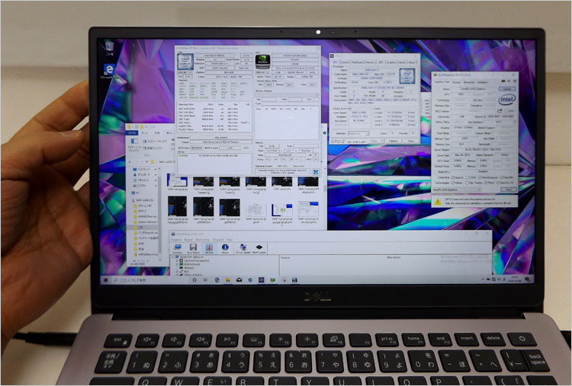Toggle DirectML checkbox in GPU-Z

pyautogui.click(x=500, y=177)
